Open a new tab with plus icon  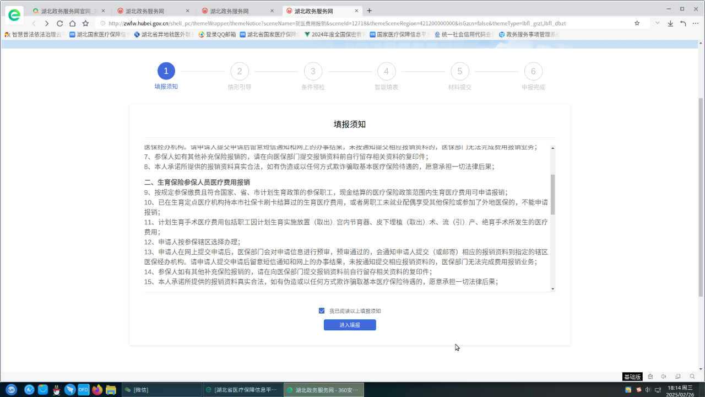(369, 10)
